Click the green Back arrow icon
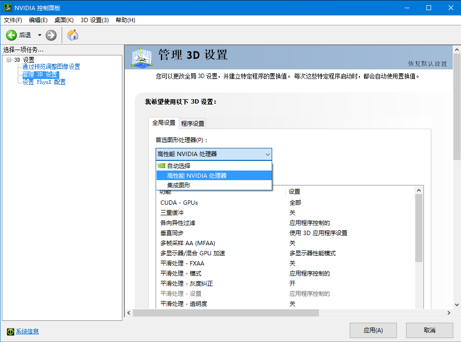Viewport: 461px width, 342px height. [12, 35]
